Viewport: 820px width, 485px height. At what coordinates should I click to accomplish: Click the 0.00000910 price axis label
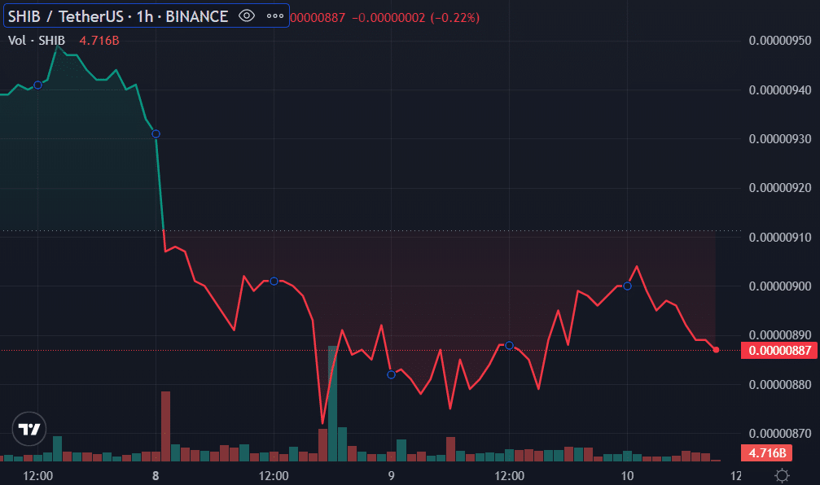(x=780, y=238)
